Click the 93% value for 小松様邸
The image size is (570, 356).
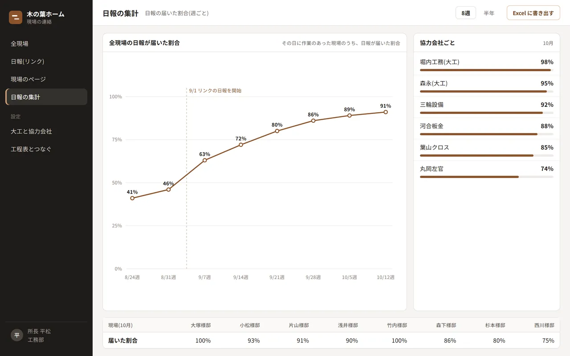click(x=254, y=340)
